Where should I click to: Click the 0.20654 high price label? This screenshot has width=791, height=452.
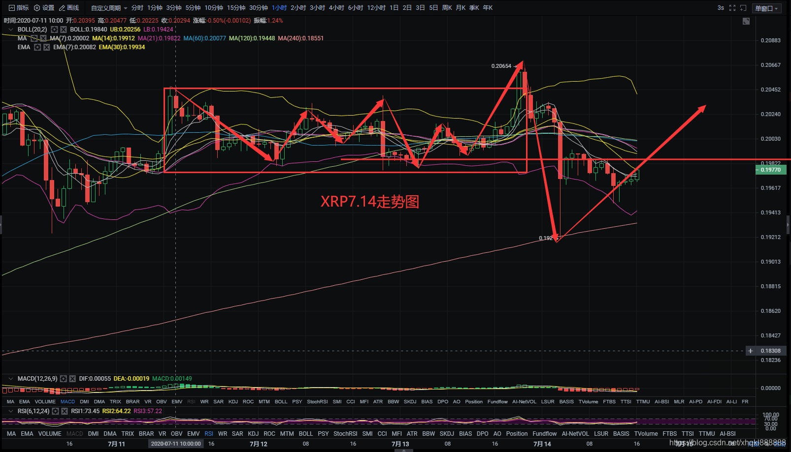point(501,66)
